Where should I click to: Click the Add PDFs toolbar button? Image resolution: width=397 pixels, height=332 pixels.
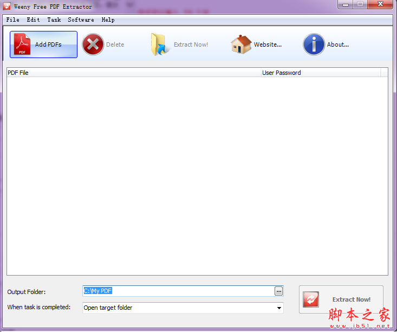43,44
